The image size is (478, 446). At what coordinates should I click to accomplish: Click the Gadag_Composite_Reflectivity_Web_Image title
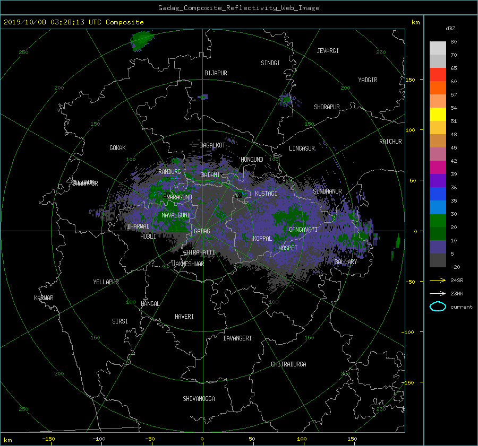click(x=238, y=8)
